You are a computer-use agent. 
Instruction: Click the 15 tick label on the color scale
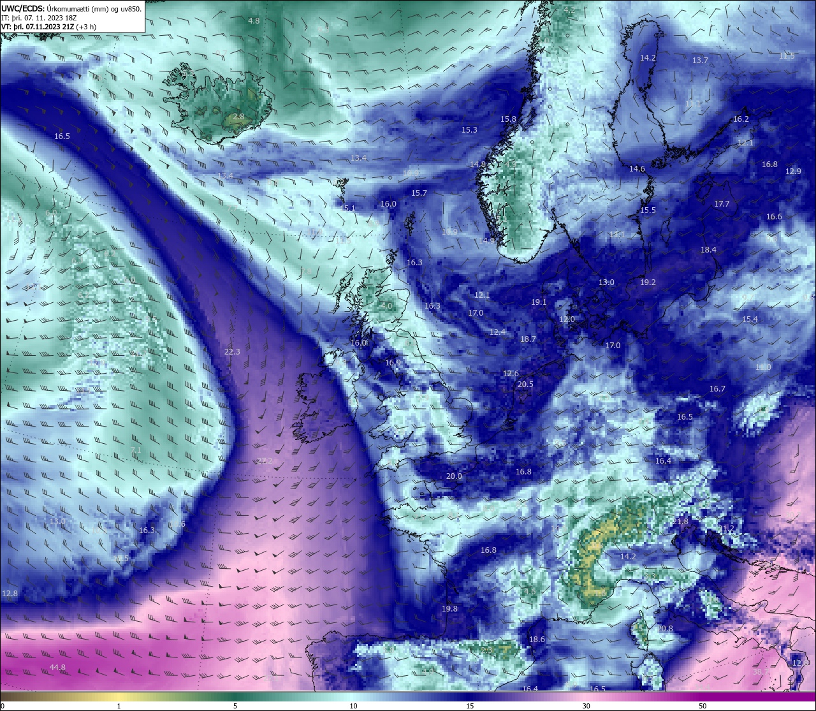[469, 706]
